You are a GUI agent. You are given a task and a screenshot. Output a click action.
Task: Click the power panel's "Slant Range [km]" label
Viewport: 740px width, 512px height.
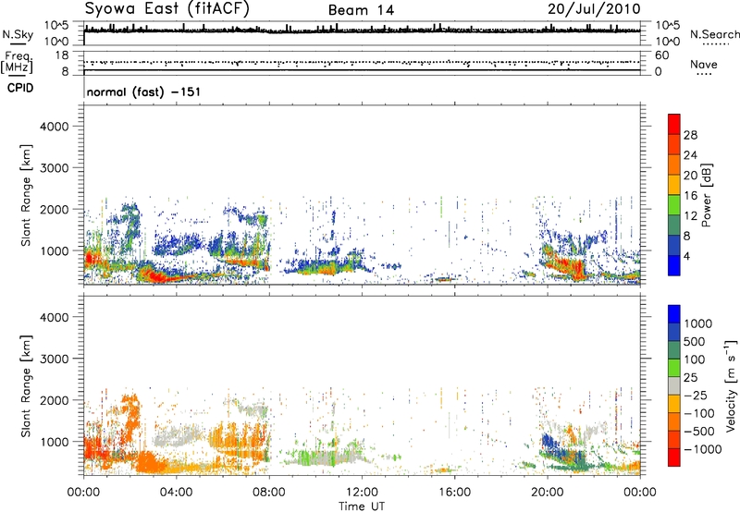(26, 195)
